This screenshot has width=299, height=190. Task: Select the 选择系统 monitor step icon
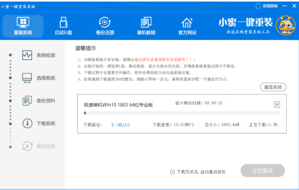27,78
